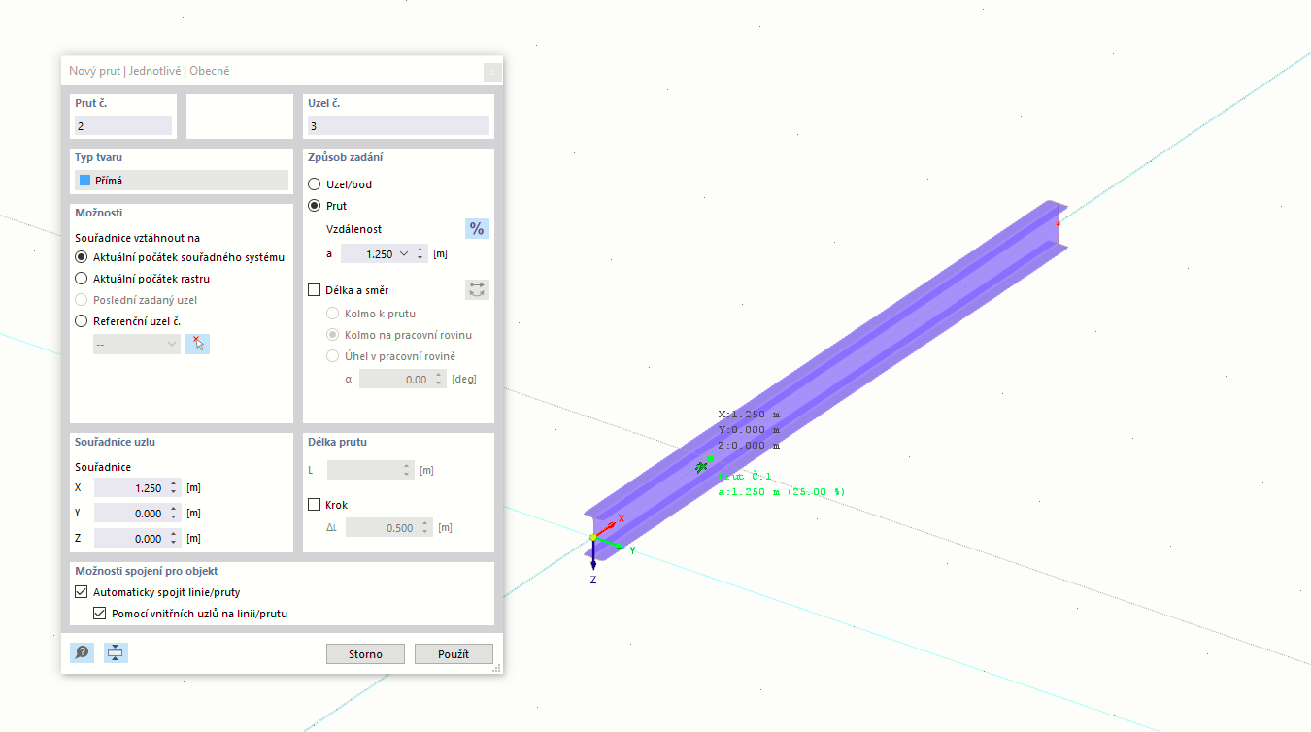Screen dimensions: 1311x732
Task: Click the blue Přímá shape type icon
Action: 85,180
